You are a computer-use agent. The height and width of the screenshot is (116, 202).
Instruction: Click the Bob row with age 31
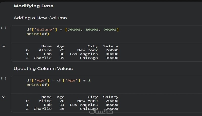click(48, 105)
